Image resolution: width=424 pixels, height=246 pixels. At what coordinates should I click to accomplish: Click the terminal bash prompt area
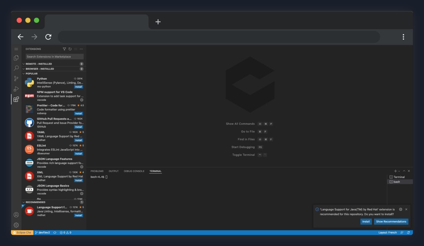[x=99, y=177]
